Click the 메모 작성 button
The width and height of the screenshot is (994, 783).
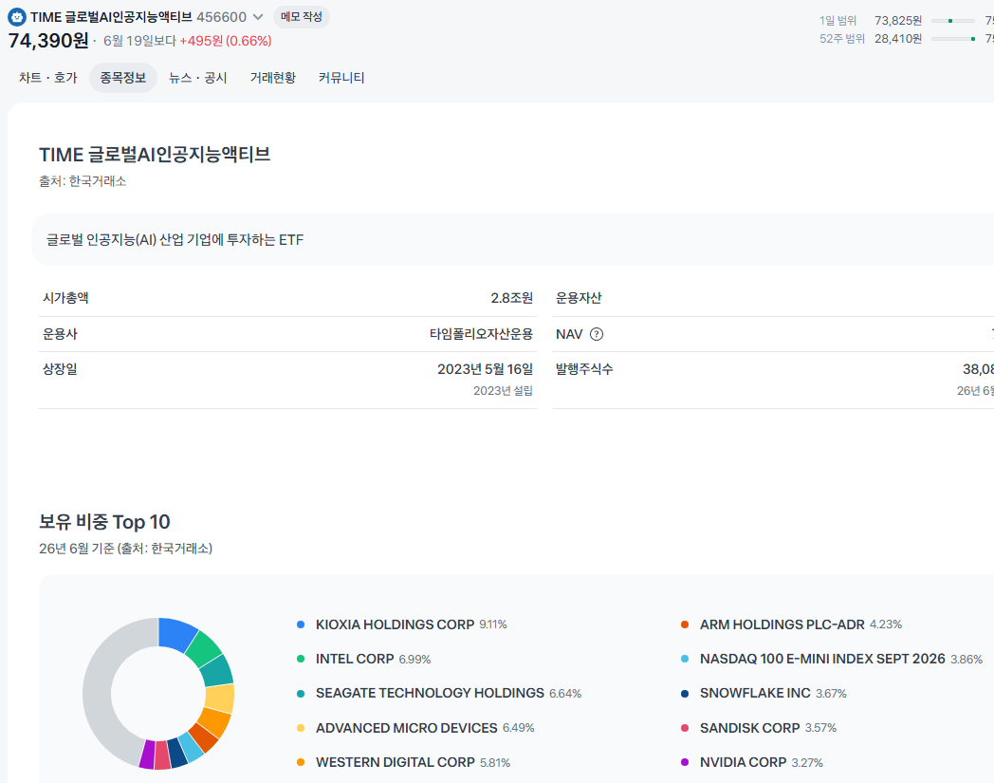[x=301, y=17]
